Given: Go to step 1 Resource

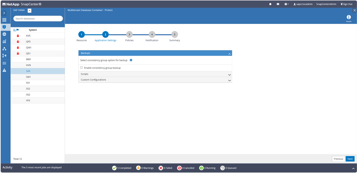Looking at the screenshot, I should 81,35.
